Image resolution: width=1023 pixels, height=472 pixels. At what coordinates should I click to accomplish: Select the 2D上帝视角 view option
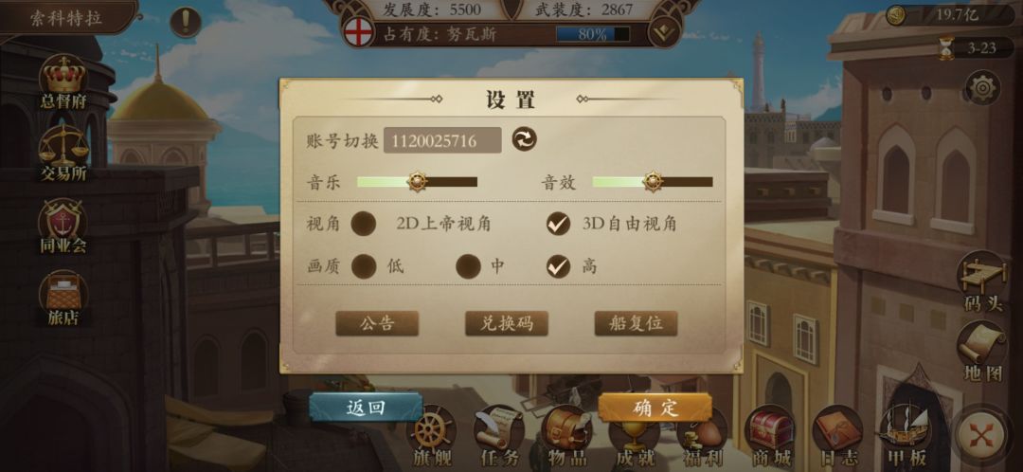(x=364, y=224)
